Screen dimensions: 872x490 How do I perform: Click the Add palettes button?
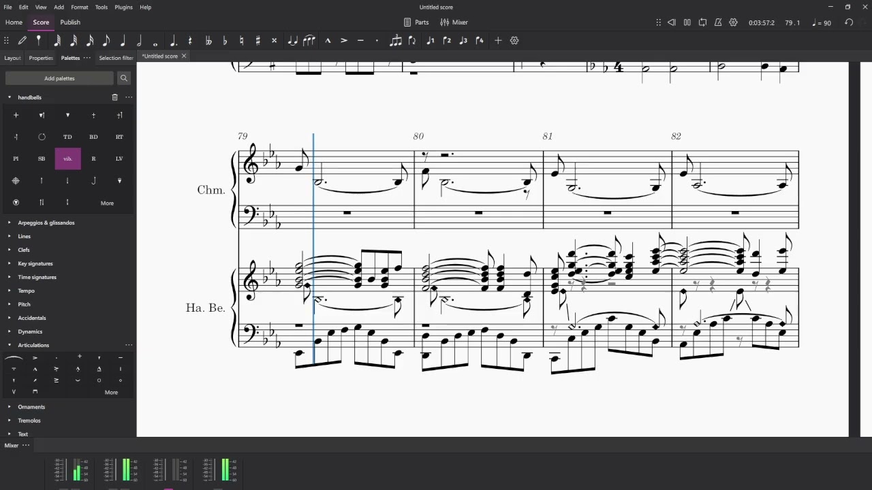[59, 78]
